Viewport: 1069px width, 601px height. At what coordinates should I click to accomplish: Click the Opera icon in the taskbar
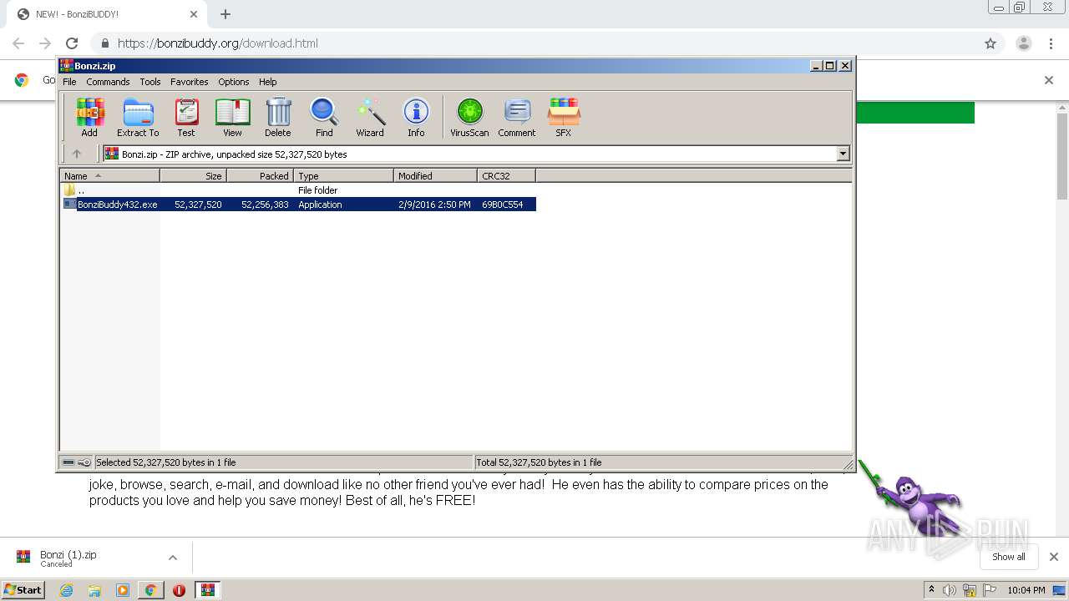(x=179, y=590)
